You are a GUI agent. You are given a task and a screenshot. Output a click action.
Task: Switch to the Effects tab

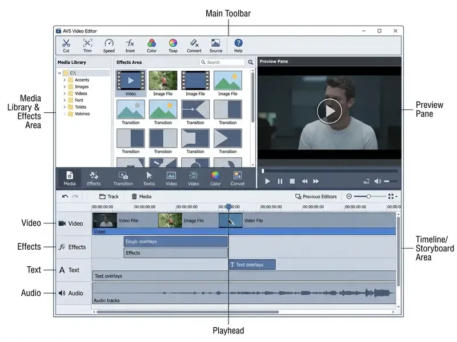point(94,178)
